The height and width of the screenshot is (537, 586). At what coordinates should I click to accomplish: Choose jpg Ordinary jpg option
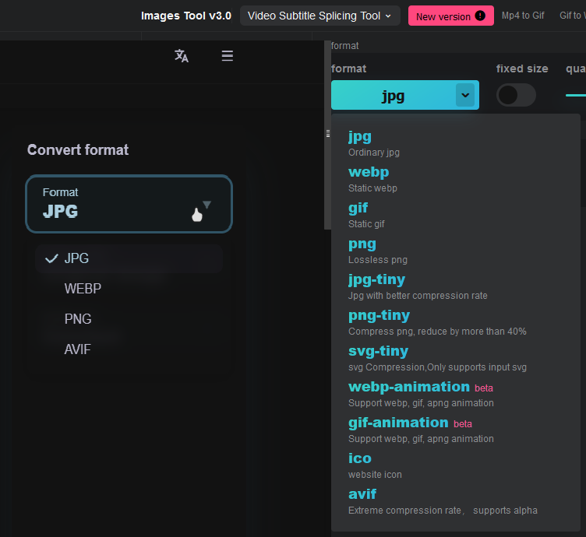click(x=455, y=143)
